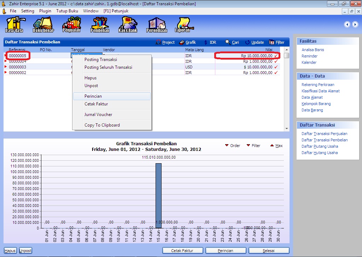This screenshot has height=257, width=362.
Task: Open the Buku Besar module icon
Action: coord(43,25)
